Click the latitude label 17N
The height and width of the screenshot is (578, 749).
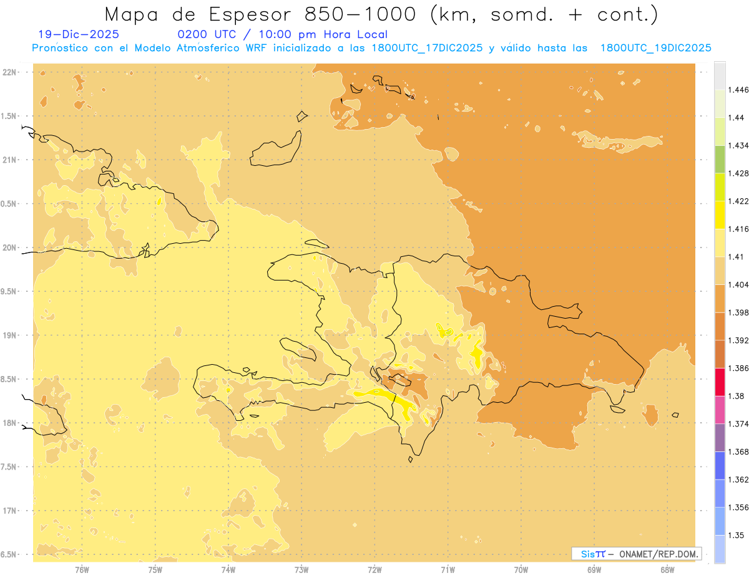coord(9,511)
